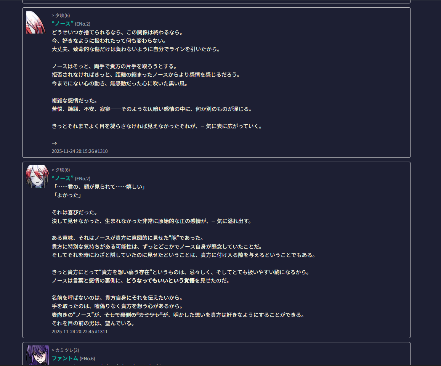Open the smiling ノース avatar in post #1311
The image size is (441, 366).
tap(37, 177)
